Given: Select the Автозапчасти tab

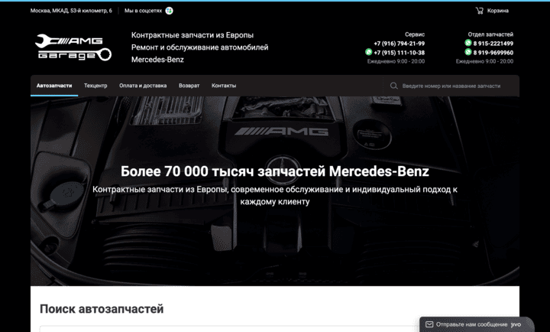Looking at the screenshot, I should (54, 86).
